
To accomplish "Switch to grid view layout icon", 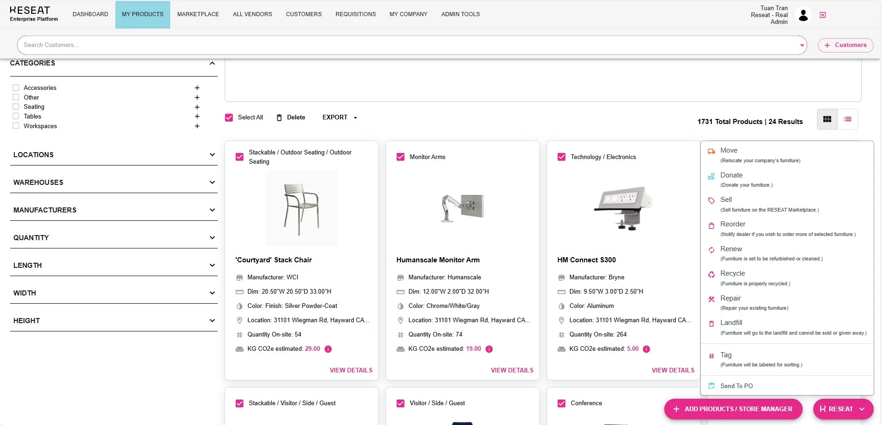I will tap(827, 119).
